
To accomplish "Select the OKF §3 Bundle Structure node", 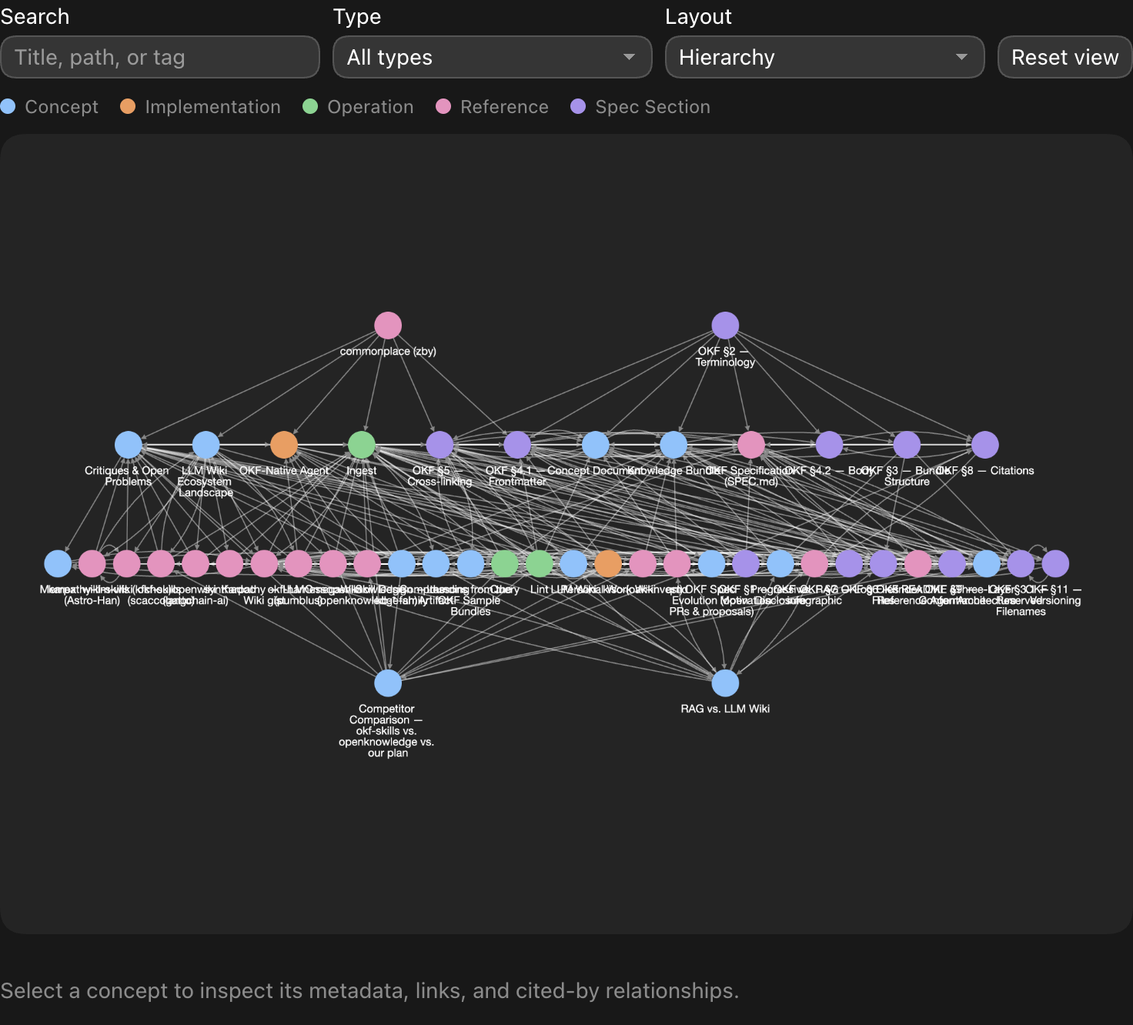I will (907, 445).
